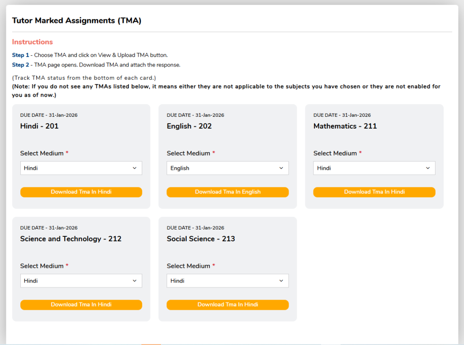The width and height of the screenshot is (464, 345).
Task: Download the Social Science - 213 TMA
Action: point(227,304)
